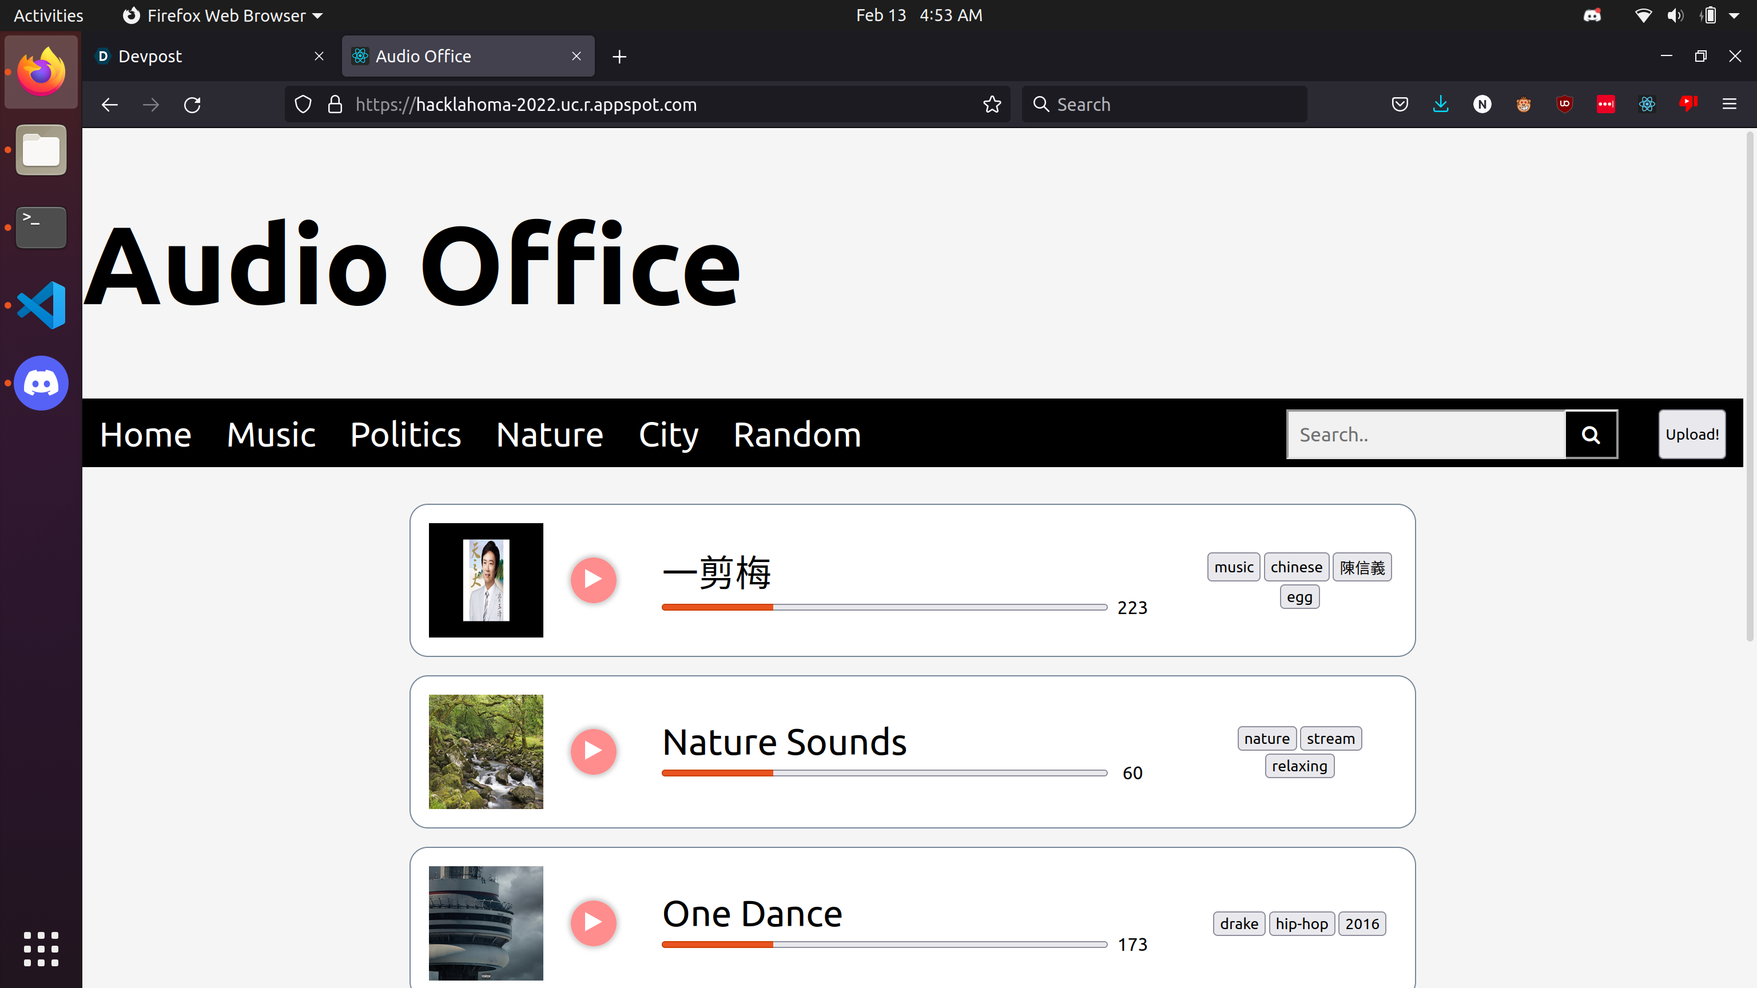Open uBlock Origin extension icon
The width and height of the screenshot is (1757, 988).
1564,104
